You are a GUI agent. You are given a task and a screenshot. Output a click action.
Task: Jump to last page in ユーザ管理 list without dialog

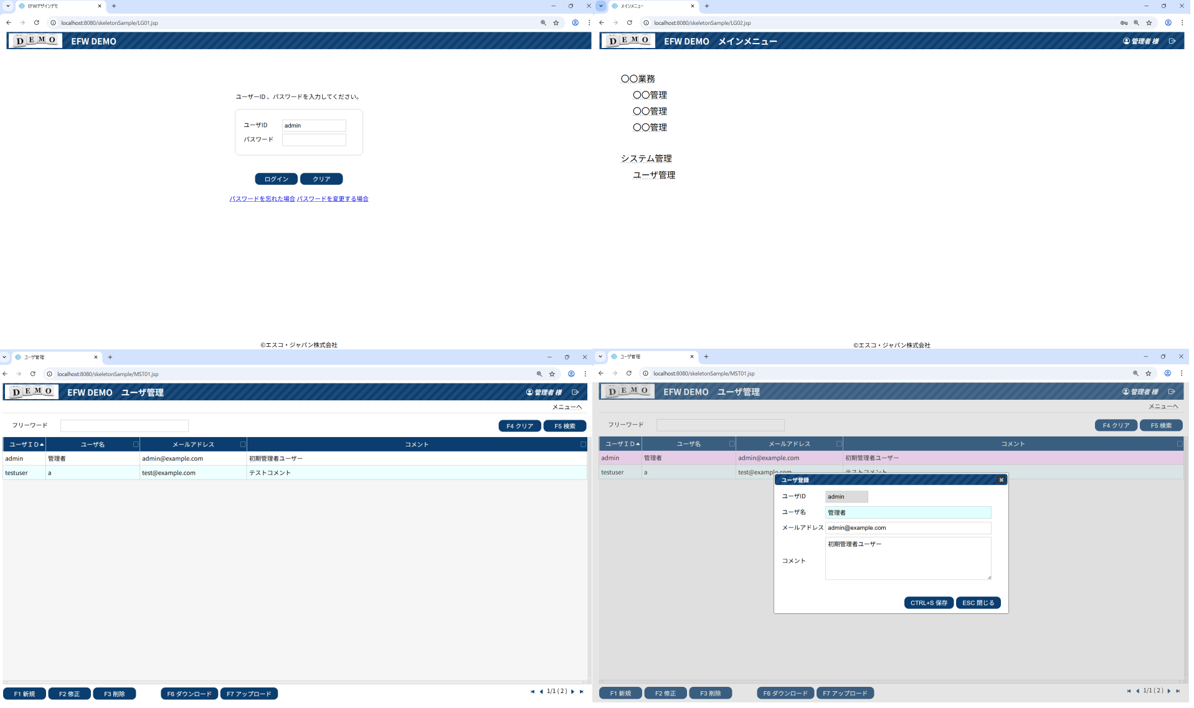[x=582, y=692]
